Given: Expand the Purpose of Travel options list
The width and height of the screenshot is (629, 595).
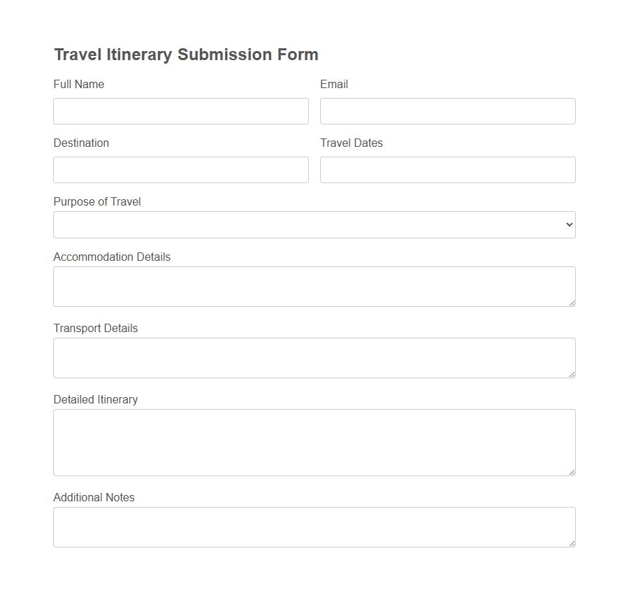Looking at the screenshot, I should [x=314, y=224].
